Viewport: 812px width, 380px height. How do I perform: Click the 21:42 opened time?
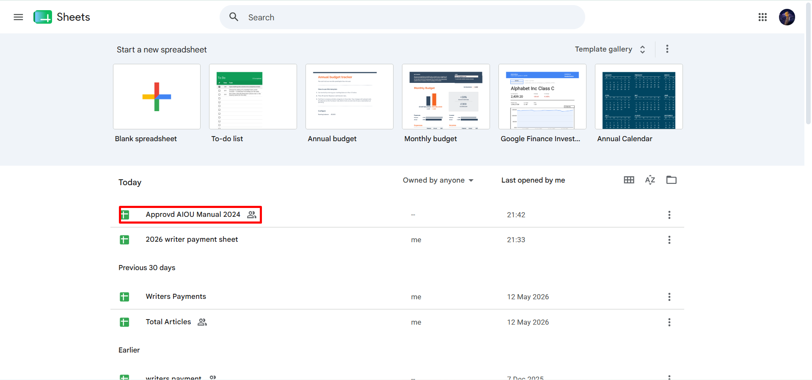click(516, 215)
